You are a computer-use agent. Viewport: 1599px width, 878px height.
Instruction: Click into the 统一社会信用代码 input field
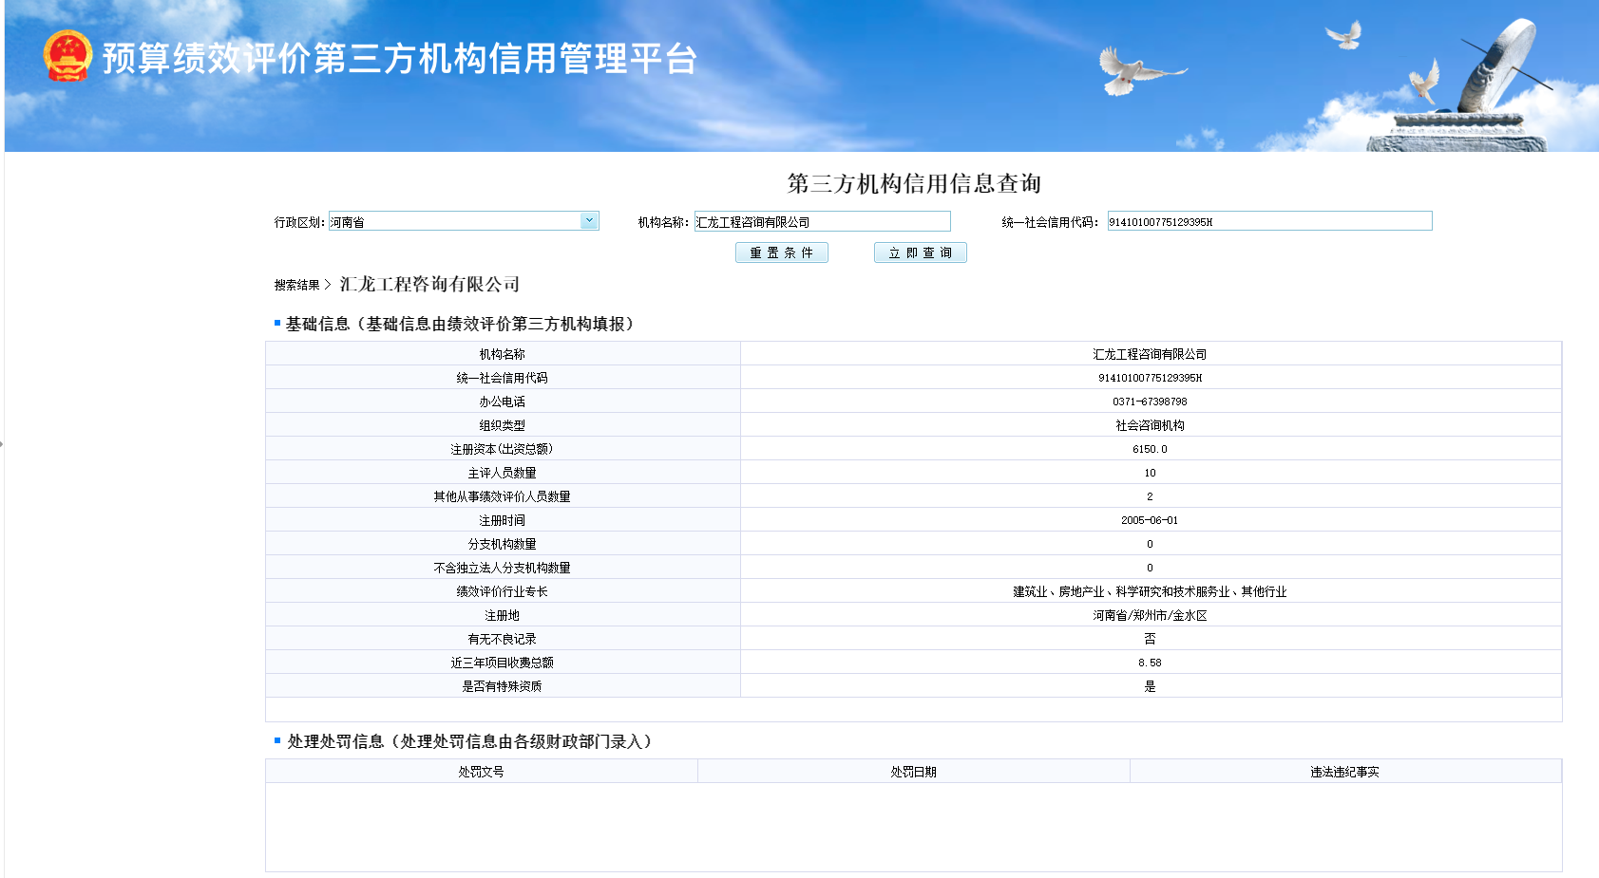1268,221
